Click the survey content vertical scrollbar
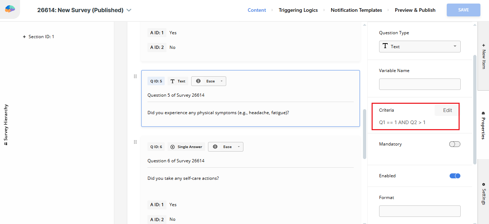Screen dimensions: 489x224 pos(365,134)
